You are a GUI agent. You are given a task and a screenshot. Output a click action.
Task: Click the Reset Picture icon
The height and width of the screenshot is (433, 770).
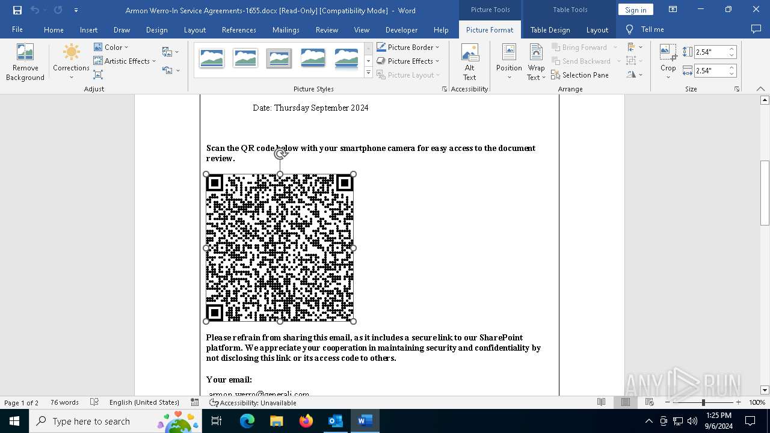171,70
